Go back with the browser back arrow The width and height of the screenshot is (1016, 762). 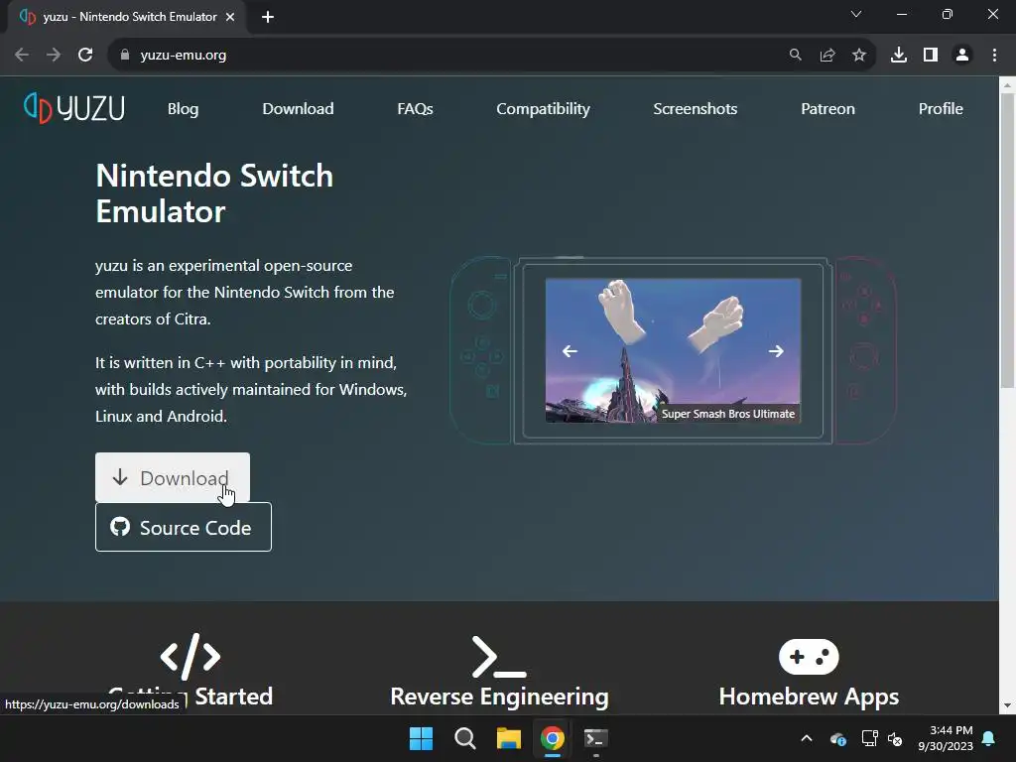[22, 56]
